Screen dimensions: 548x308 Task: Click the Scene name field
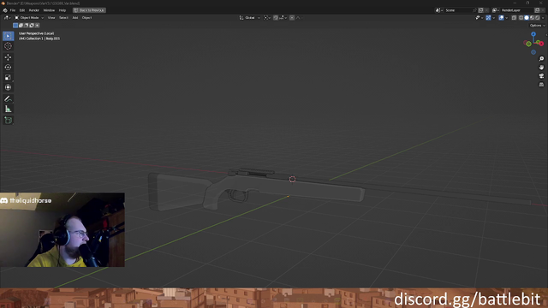tap(457, 10)
